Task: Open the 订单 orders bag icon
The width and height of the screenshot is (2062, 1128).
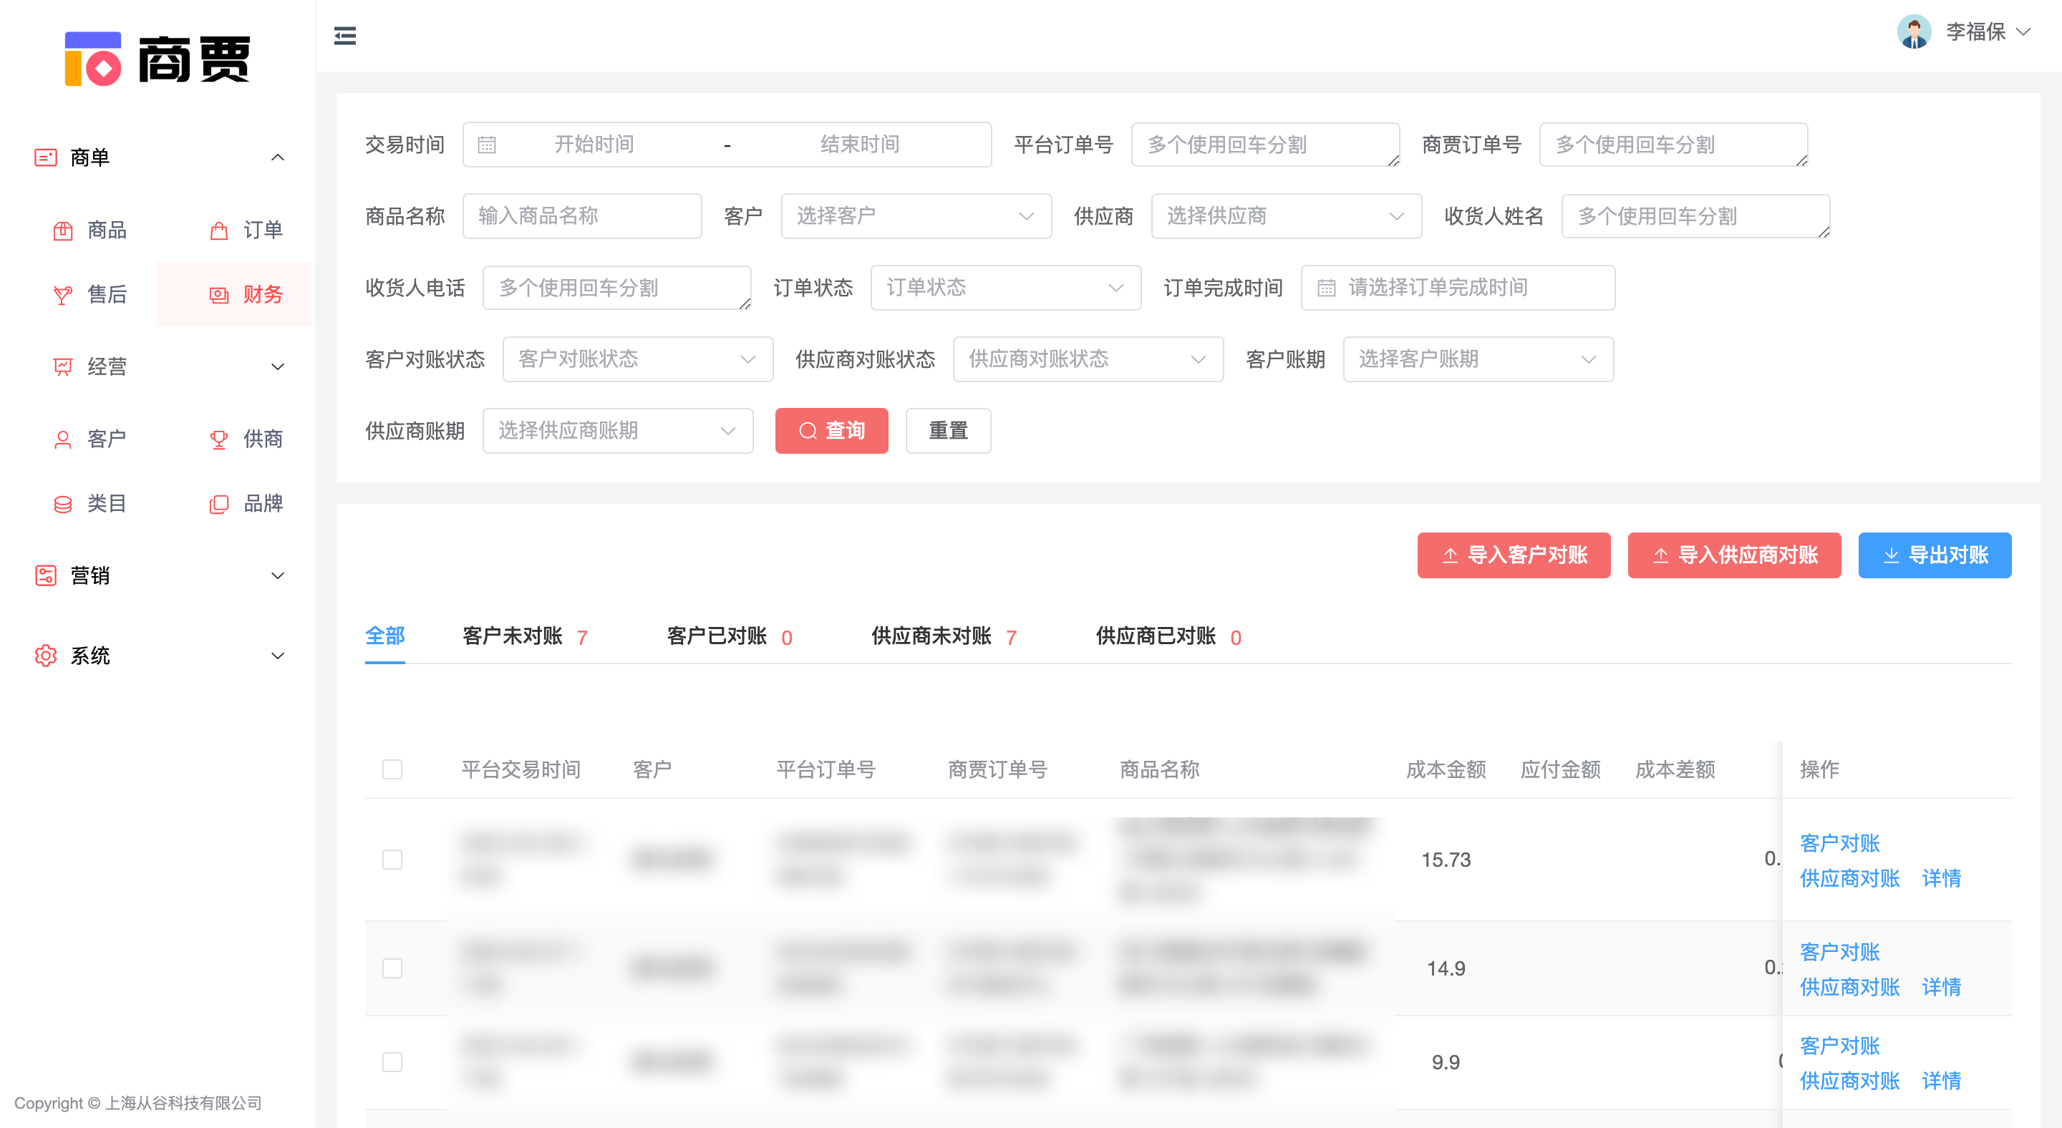Action: click(x=218, y=230)
